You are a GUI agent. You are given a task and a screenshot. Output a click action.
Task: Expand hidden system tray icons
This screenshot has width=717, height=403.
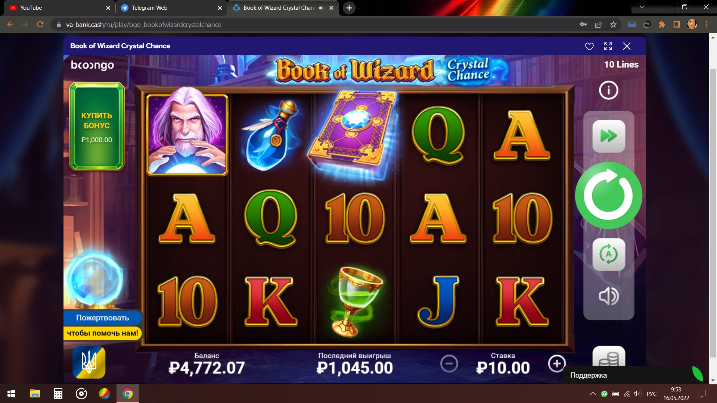[593, 394]
